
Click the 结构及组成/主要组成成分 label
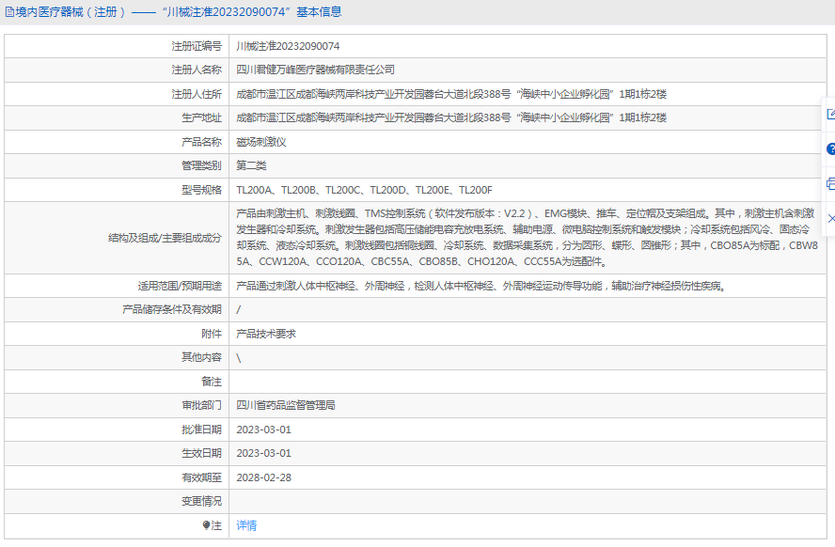(x=165, y=238)
